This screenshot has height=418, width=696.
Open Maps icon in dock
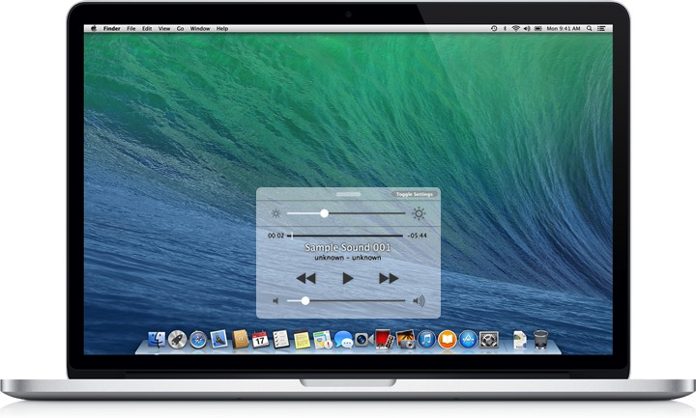(x=322, y=340)
